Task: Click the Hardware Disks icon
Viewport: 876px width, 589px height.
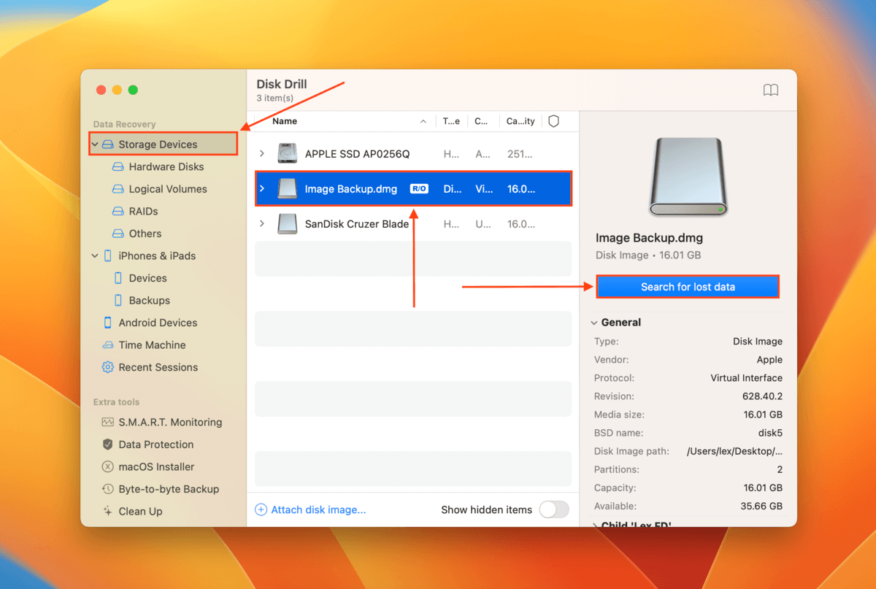Action: point(118,166)
